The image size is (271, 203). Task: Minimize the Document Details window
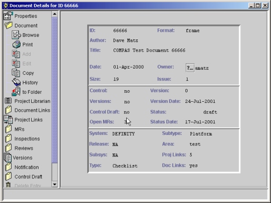(251, 6)
